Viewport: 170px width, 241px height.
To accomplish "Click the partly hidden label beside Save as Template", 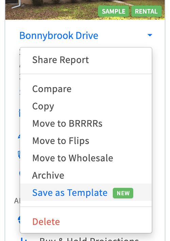I will pos(17,201).
